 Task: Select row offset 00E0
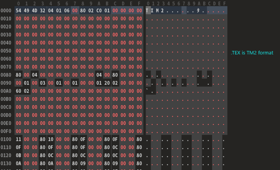coord(6,123)
